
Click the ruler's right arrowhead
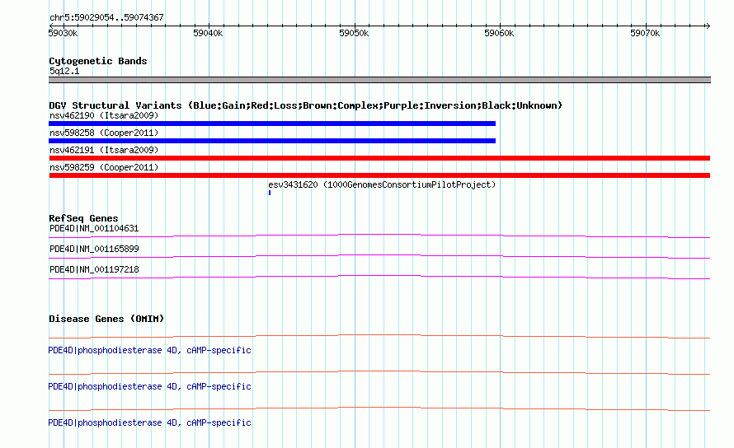[x=708, y=26]
